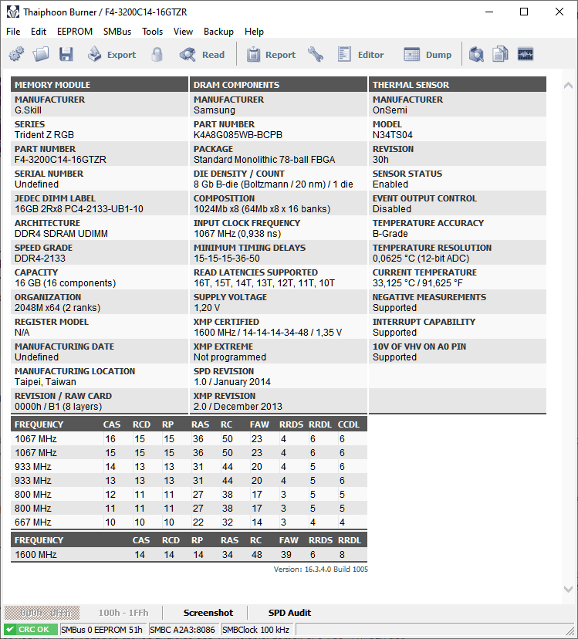The height and width of the screenshot is (639, 578).
Task: Open the Edit menu
Action: [x=39, y=32]
